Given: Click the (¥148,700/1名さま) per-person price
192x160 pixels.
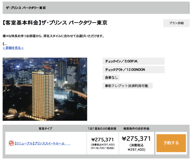Looking at the screenshot, I should click(103, 148).
